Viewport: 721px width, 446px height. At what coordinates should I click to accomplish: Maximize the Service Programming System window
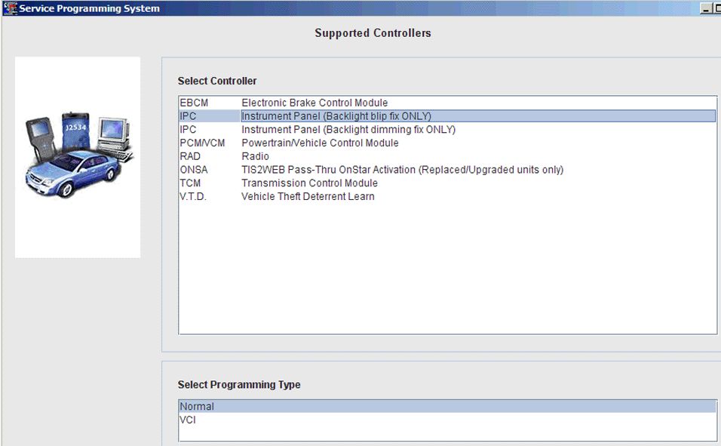click(716, 8)
